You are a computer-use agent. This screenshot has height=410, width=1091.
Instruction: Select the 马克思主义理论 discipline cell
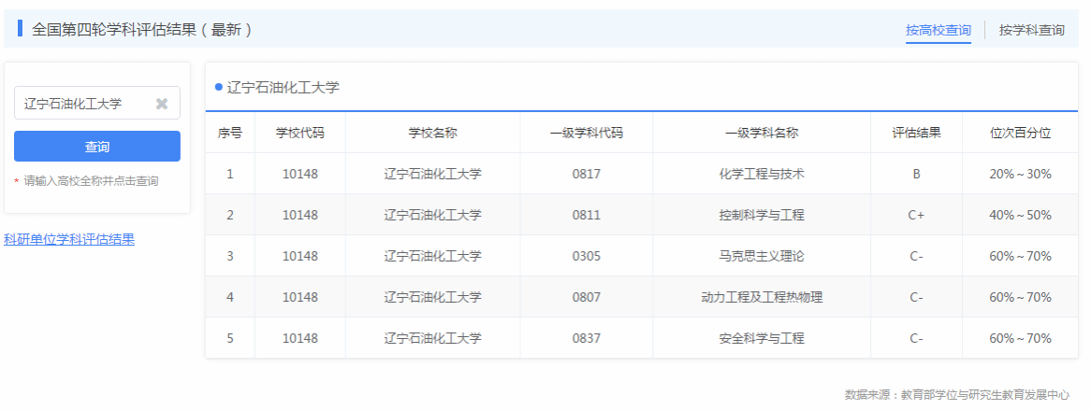click(762, 256)
